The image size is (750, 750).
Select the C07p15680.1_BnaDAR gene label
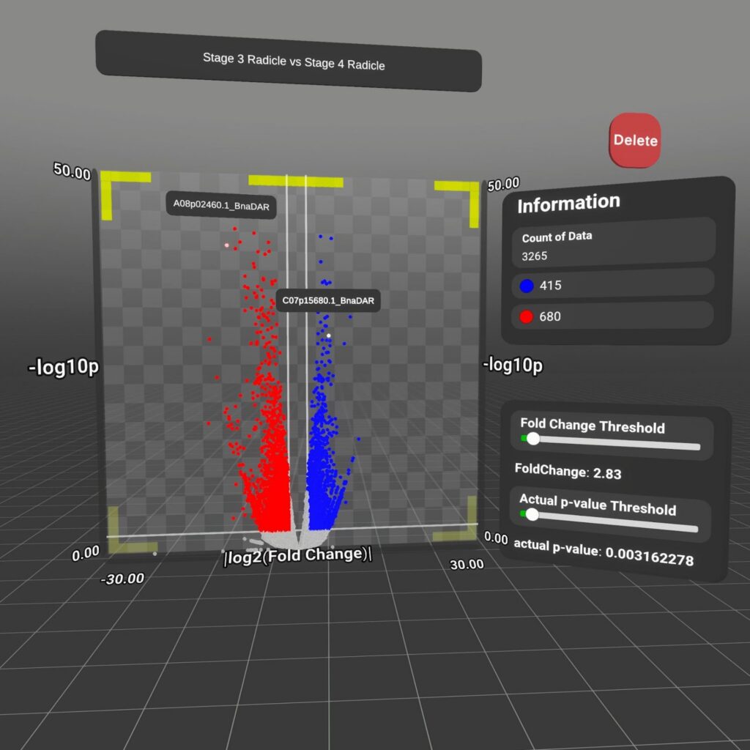coord(328,300)
